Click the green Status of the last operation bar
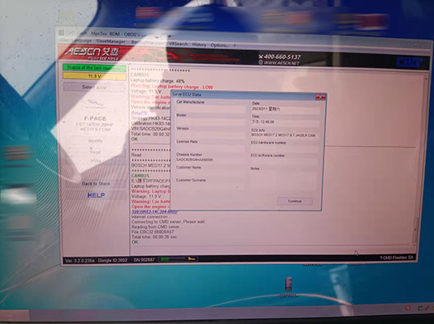This screenshot has height=324, width=434. [x=94, y=68]
